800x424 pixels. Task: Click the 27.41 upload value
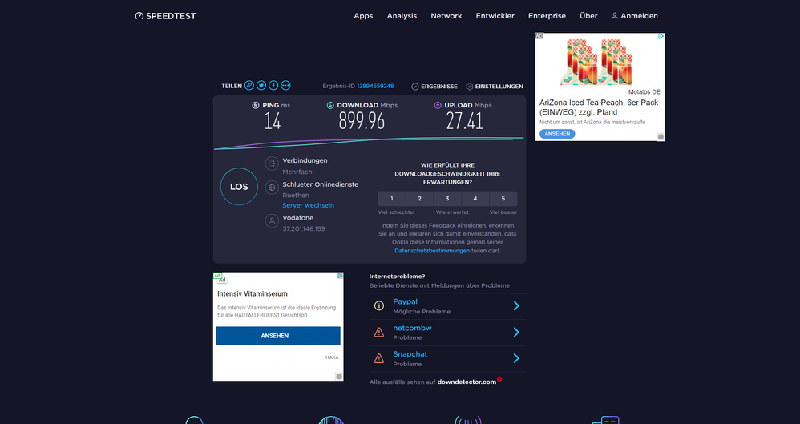click(x=464, y=122)
